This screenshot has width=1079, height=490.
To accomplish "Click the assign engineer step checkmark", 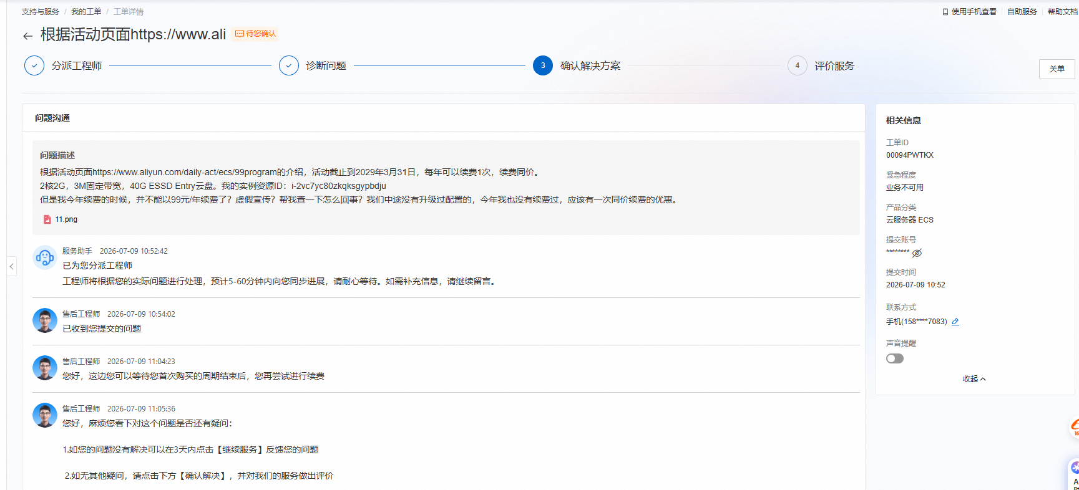I will click(x=34, y=65).
